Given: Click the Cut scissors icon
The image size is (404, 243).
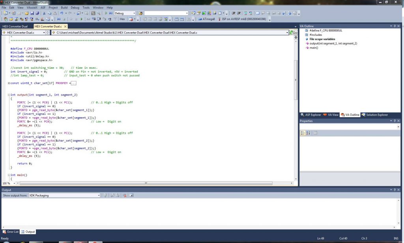Looking at the screenshot, I should point(45,13).
